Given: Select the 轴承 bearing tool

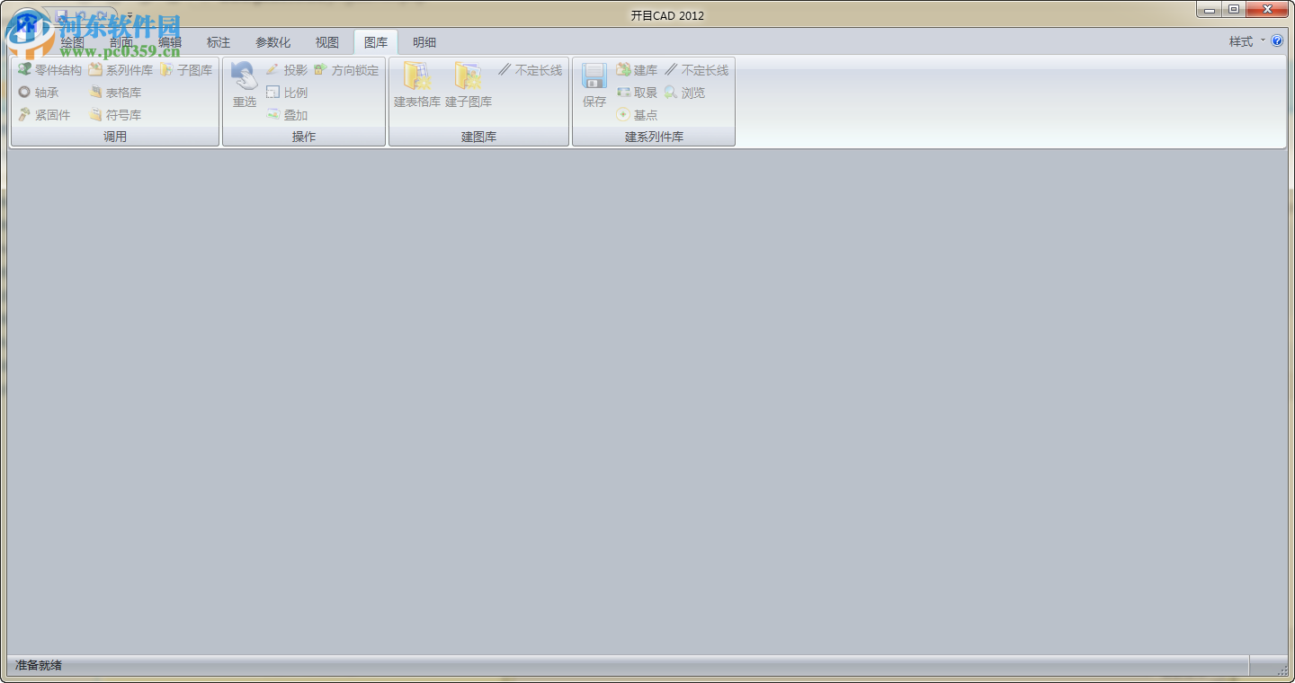Looking at the screenshot, I should click(39, 93).
